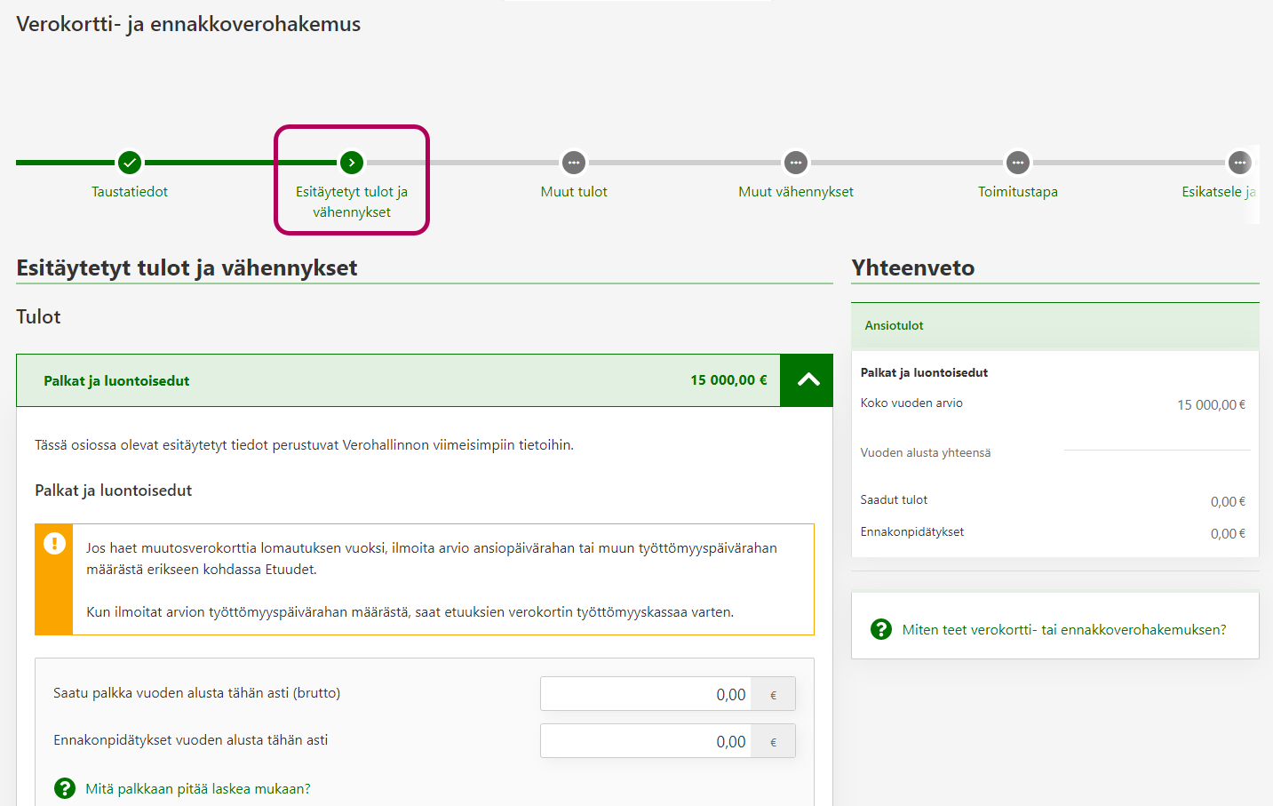Go to the Muut tulot step label
Image resolution: width=1273 pixels, height=806 pixels.
coord(574,192)
